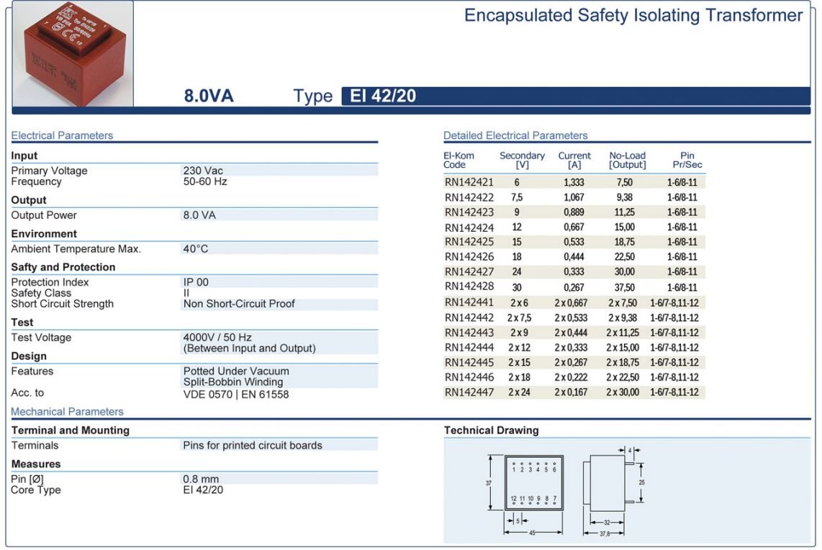Click the 'Pin Pr/Sec' column header

[687, 160]
